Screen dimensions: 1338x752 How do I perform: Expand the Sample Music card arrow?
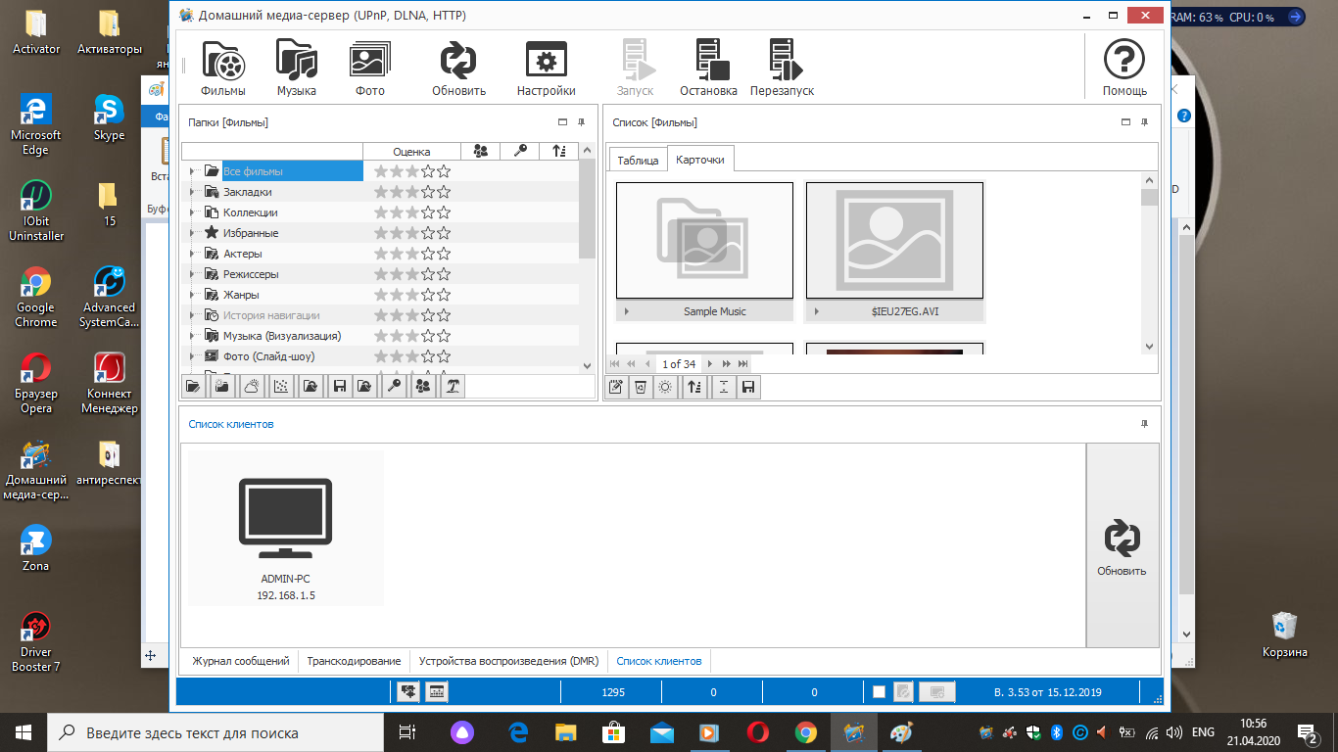626,311
